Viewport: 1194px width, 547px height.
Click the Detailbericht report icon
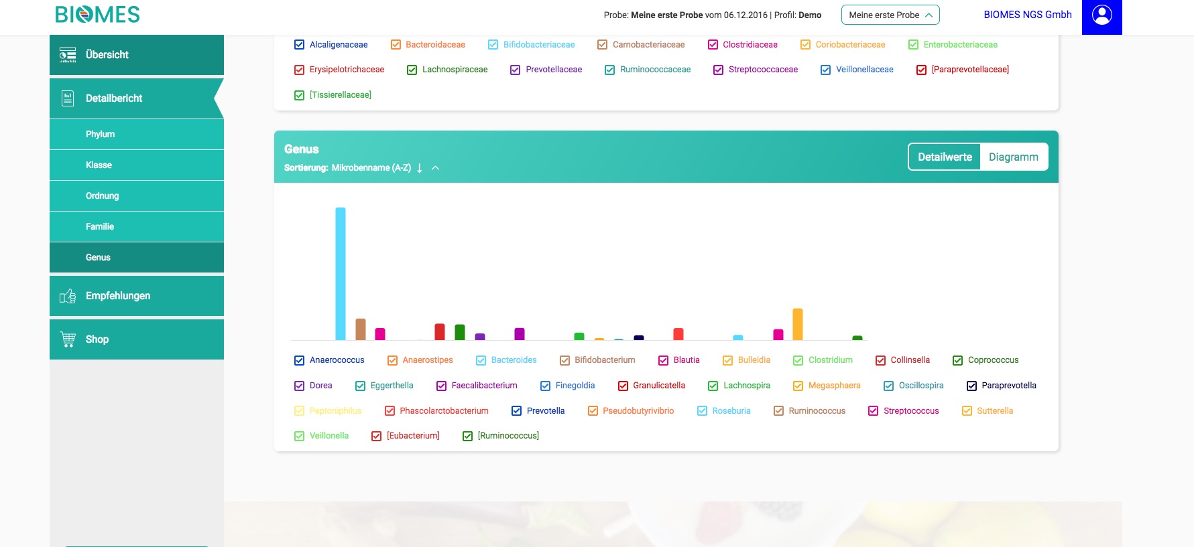[68, 98]
